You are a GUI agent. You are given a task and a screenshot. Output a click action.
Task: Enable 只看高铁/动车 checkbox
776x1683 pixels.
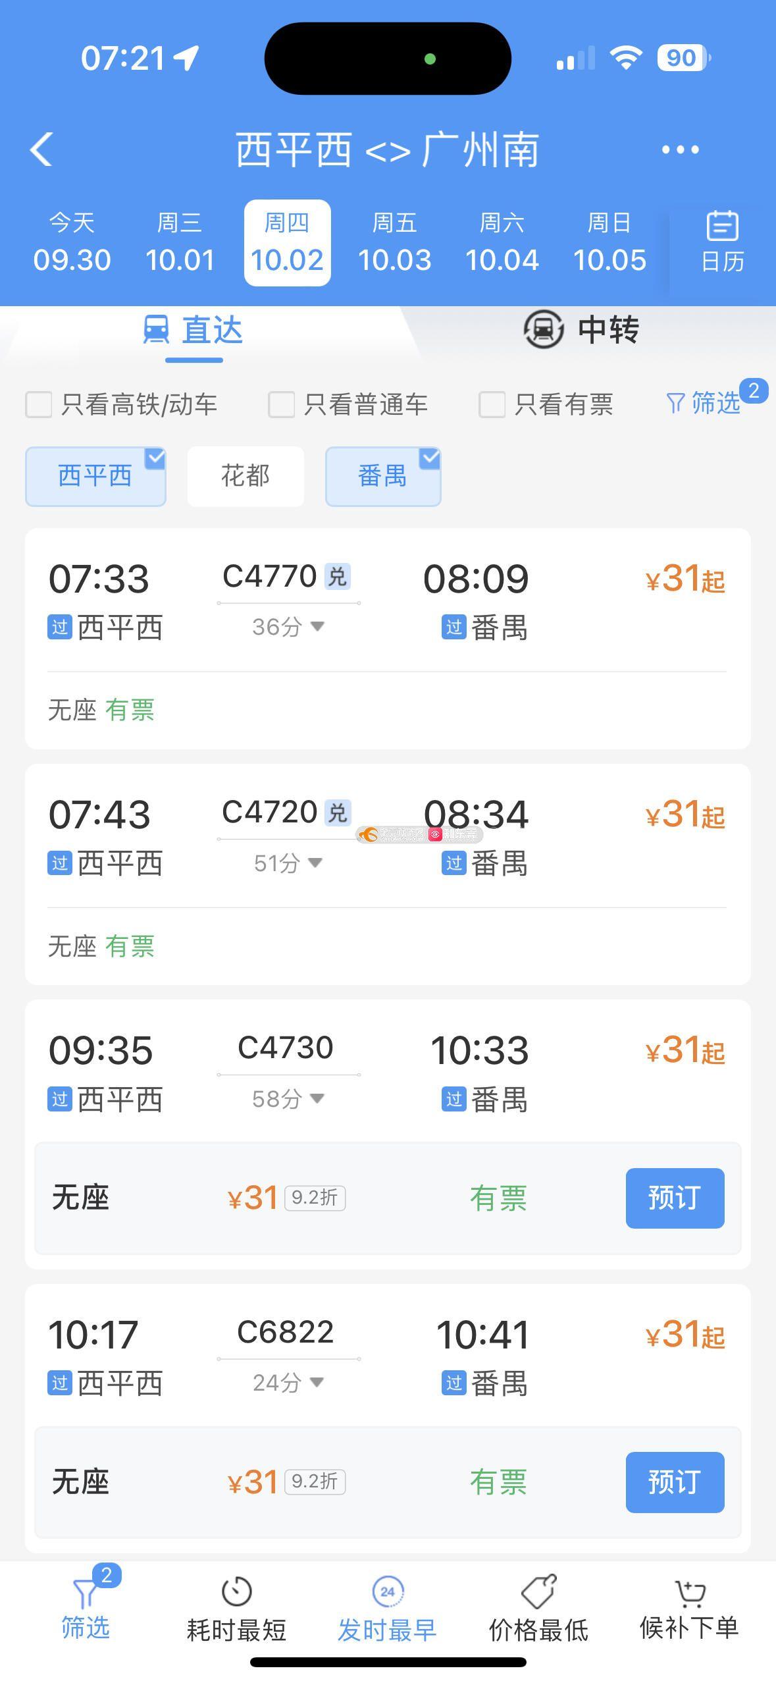[39, 404]
